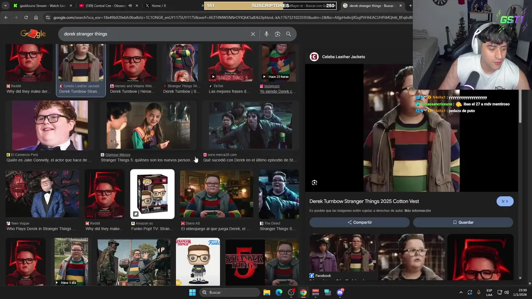Open Celebs Leather Jackets source header
This screenshot has width=532, height=299.
(x=338, y=57)
